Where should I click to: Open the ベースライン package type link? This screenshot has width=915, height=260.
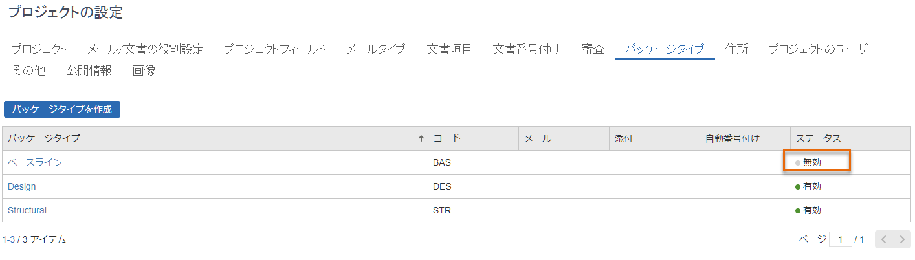tap(35, 162)
